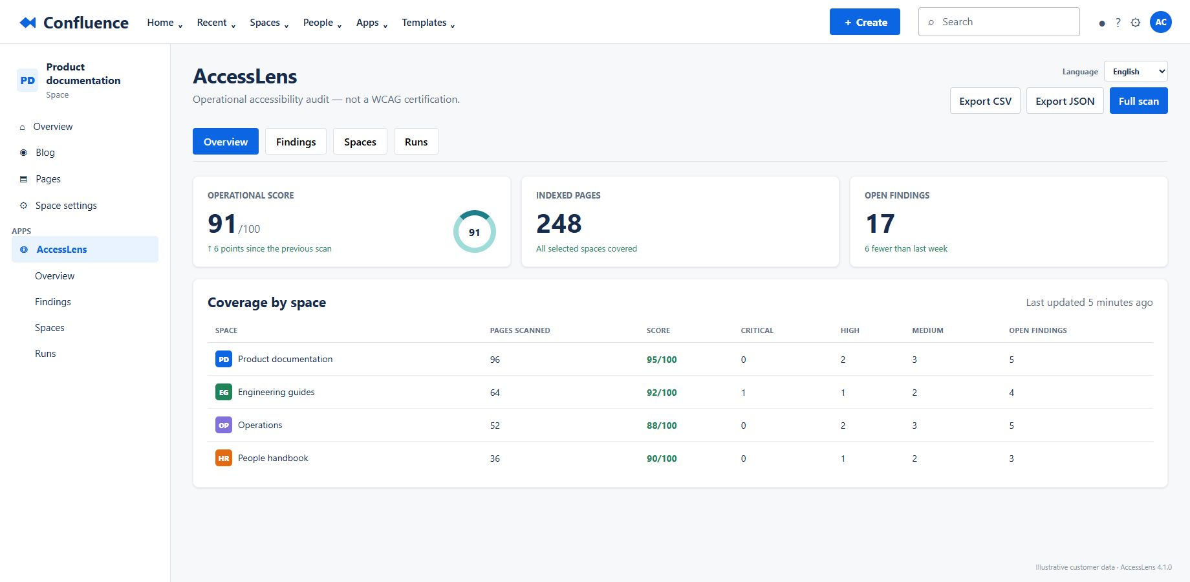Screen dimensions: 1190x582
Task: Switch to the Runs tab
Action: click(x=416, y=142)
